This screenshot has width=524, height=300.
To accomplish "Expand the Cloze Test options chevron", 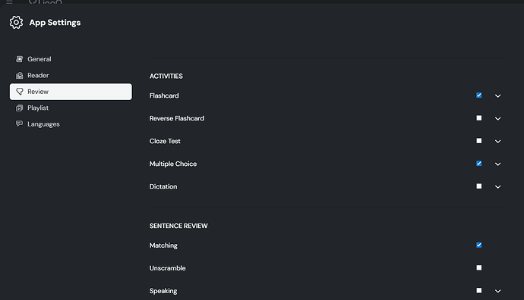I will 497,142.
